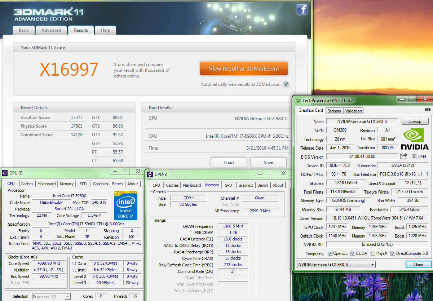This screenshot has height=301, width=433.
Task: Click View Result at 3DMark.com button
Action: [x=244, y=68]
